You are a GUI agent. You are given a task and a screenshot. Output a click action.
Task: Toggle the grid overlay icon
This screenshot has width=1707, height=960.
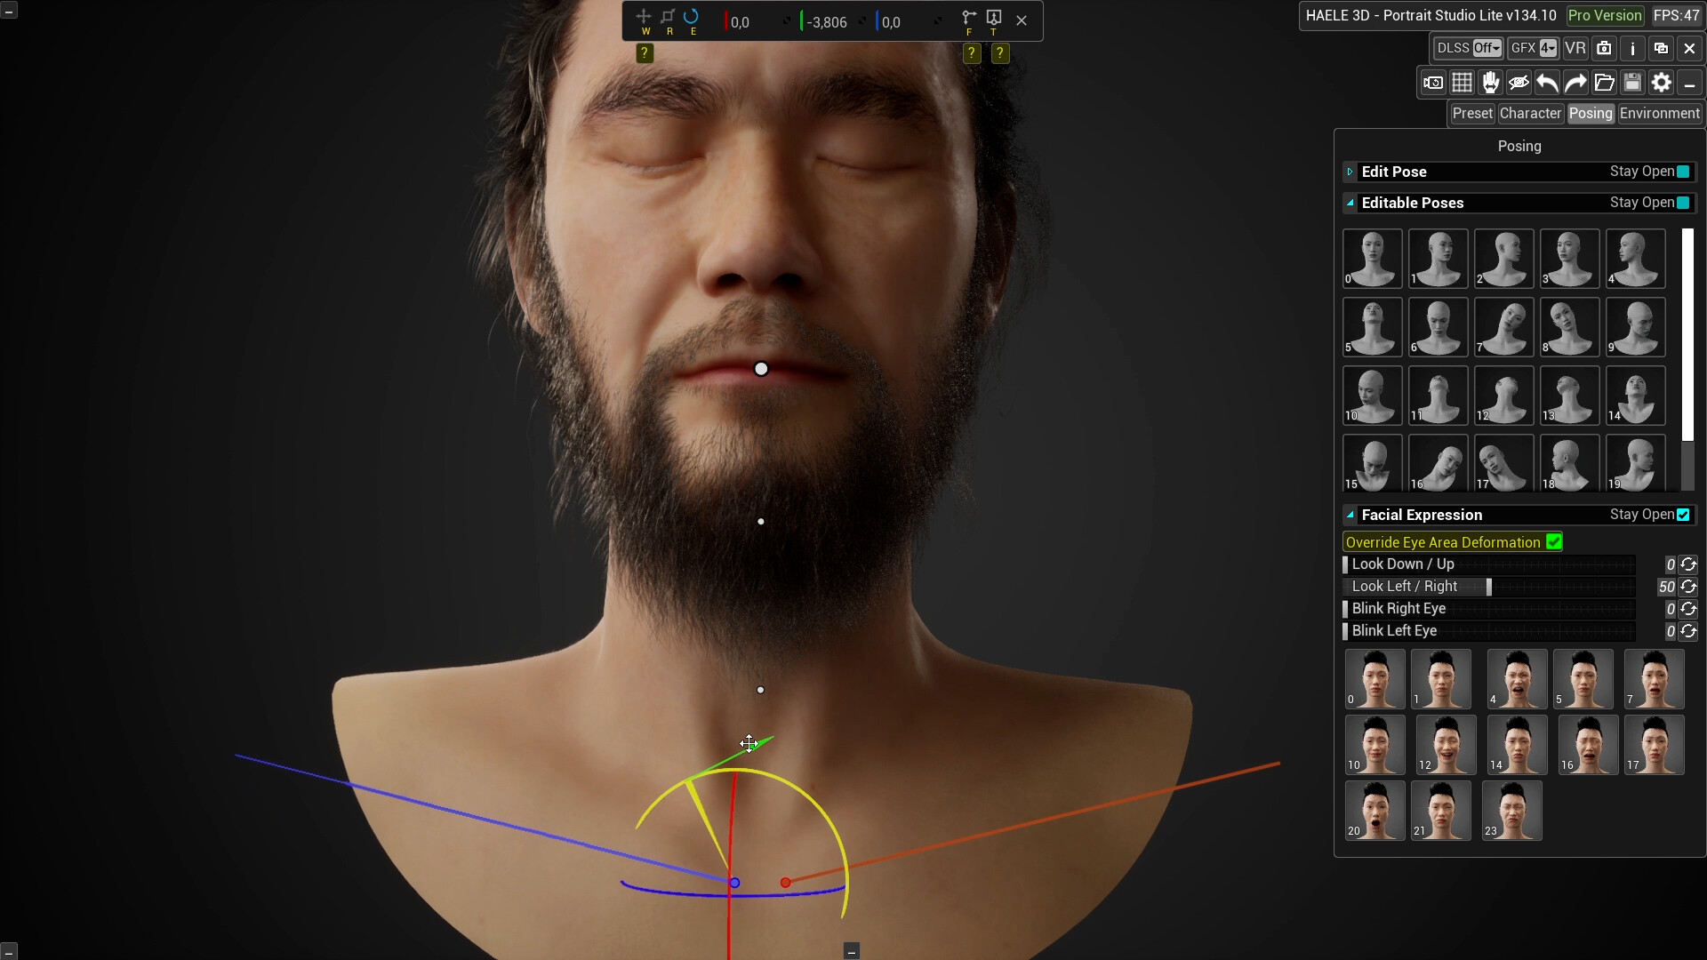point(1462,83)
